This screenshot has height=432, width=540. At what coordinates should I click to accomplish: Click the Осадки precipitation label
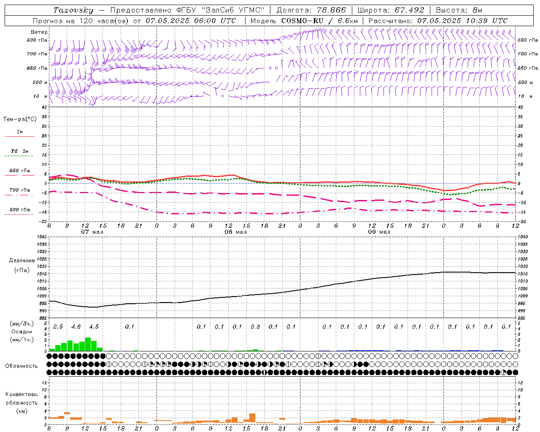[22, 332]
